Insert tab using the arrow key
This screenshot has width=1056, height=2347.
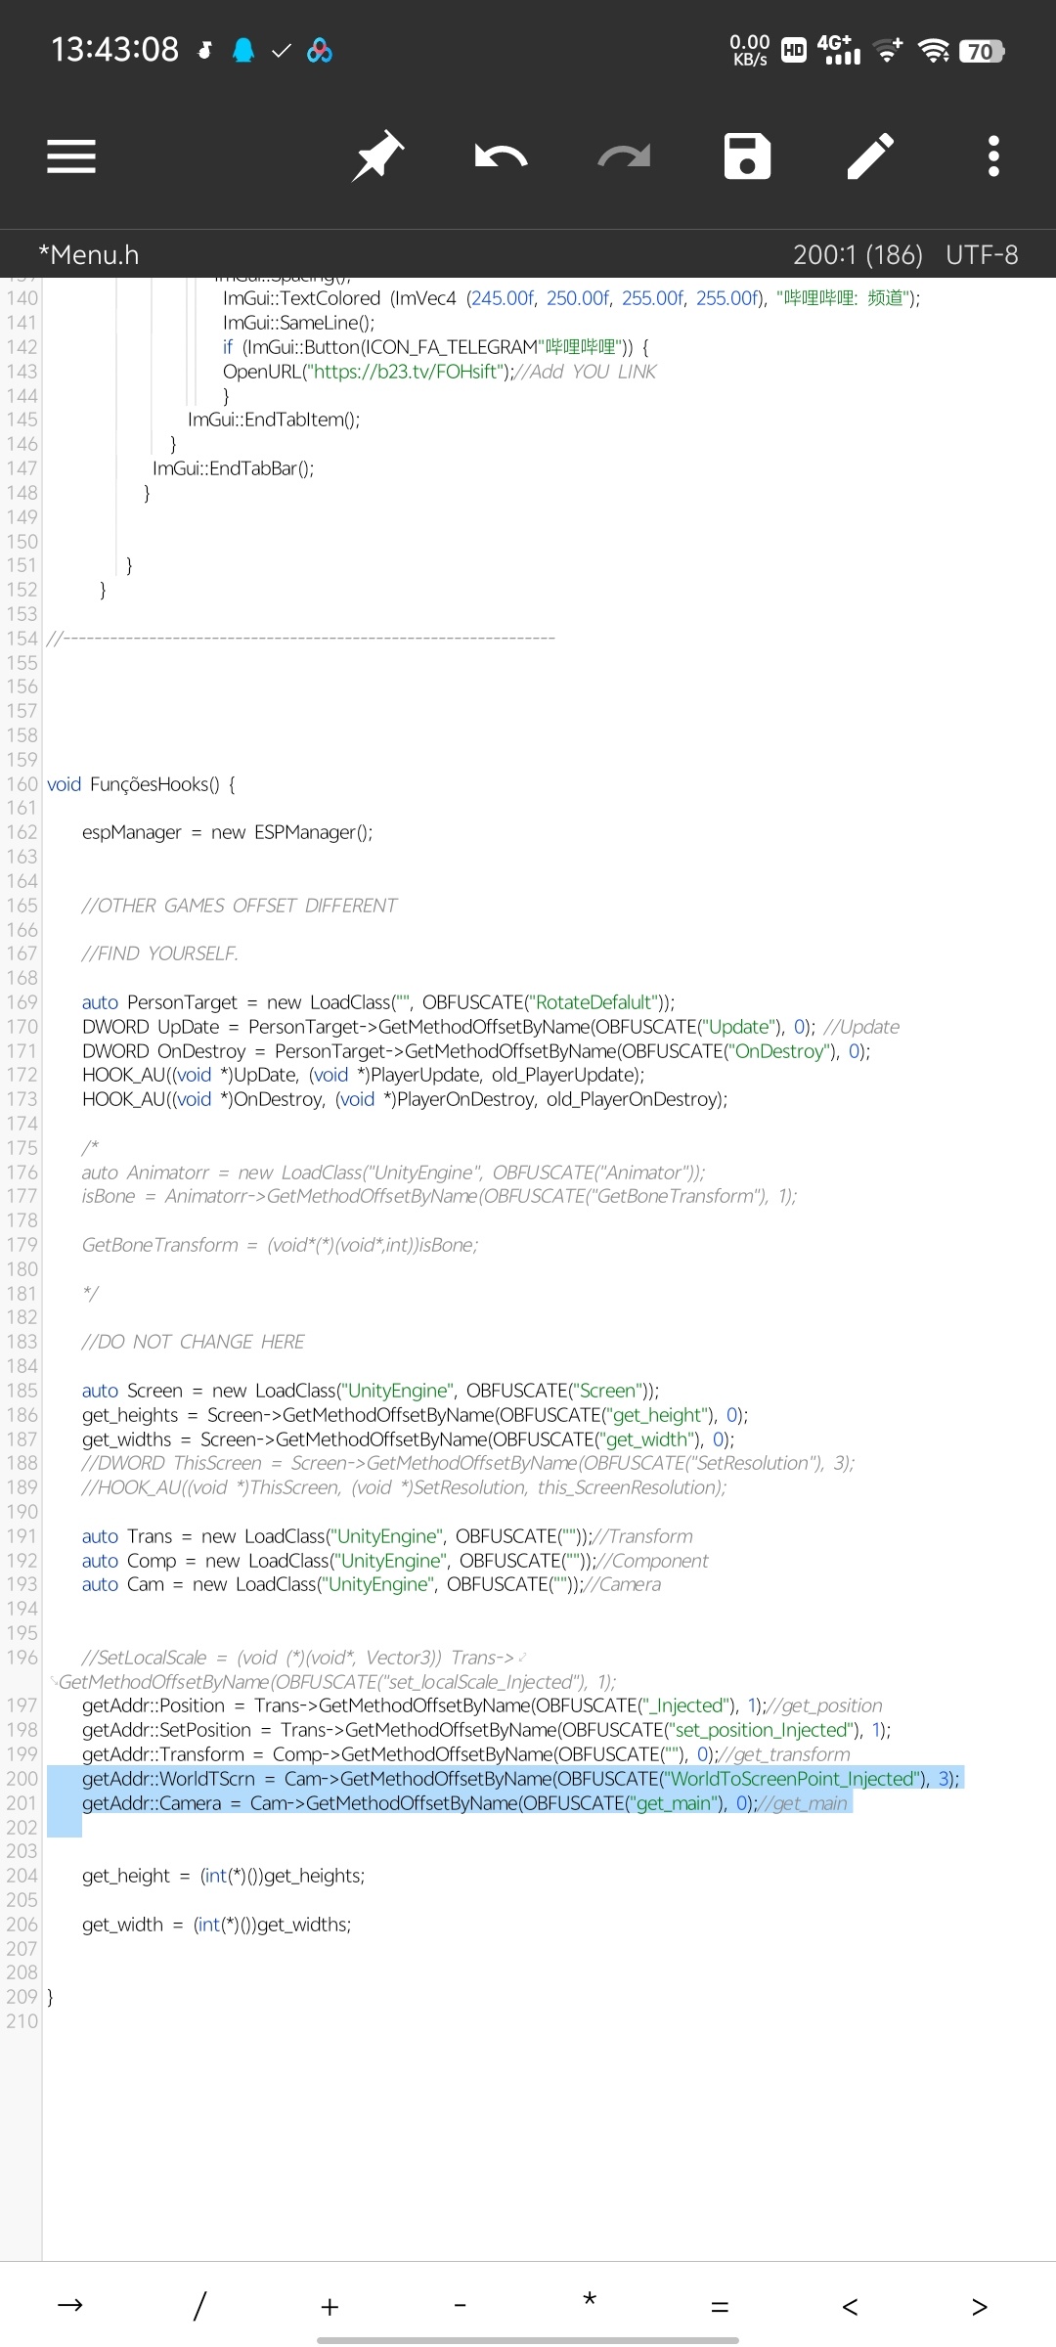[70, 2306]
